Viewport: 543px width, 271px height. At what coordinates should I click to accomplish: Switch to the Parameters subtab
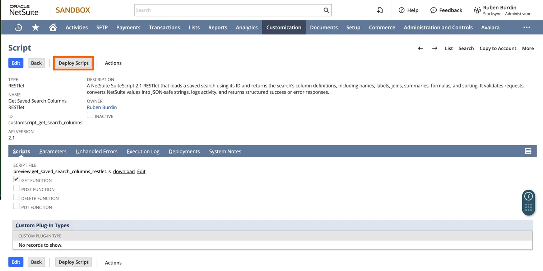(x=53, y=151)
